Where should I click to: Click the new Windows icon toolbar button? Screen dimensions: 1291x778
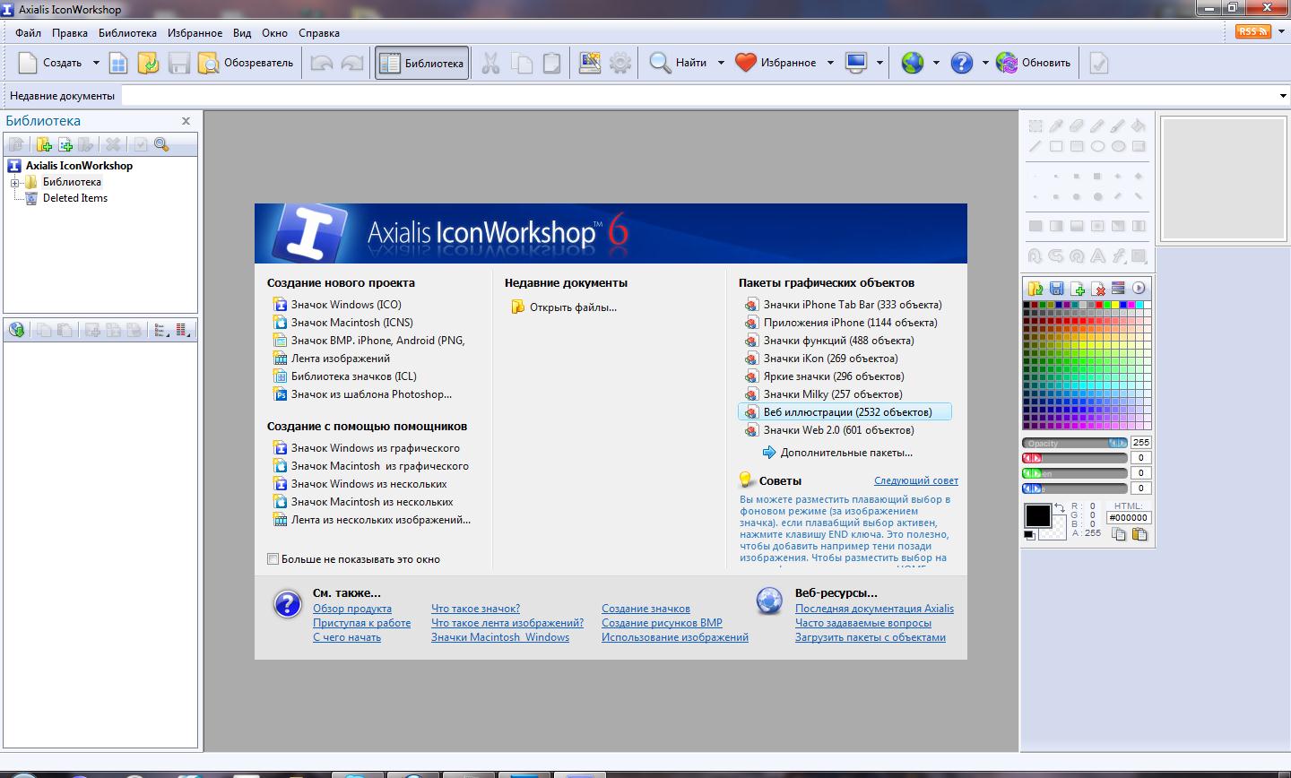click(x=118, y=63)
